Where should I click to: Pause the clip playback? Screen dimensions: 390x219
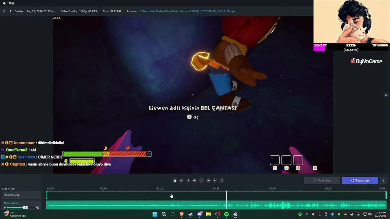click(x=201, y=180)
